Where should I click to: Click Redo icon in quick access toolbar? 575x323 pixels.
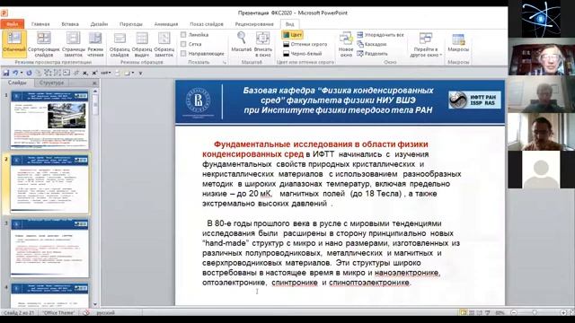pyautogui.click(x=29, y=73)
